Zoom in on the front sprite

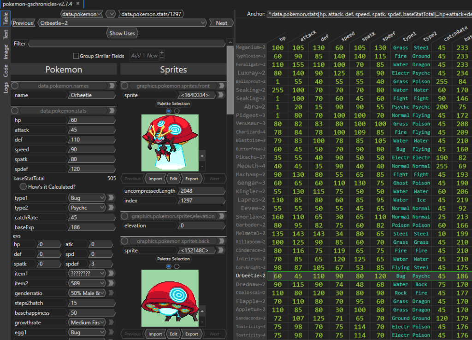[202, 156]
